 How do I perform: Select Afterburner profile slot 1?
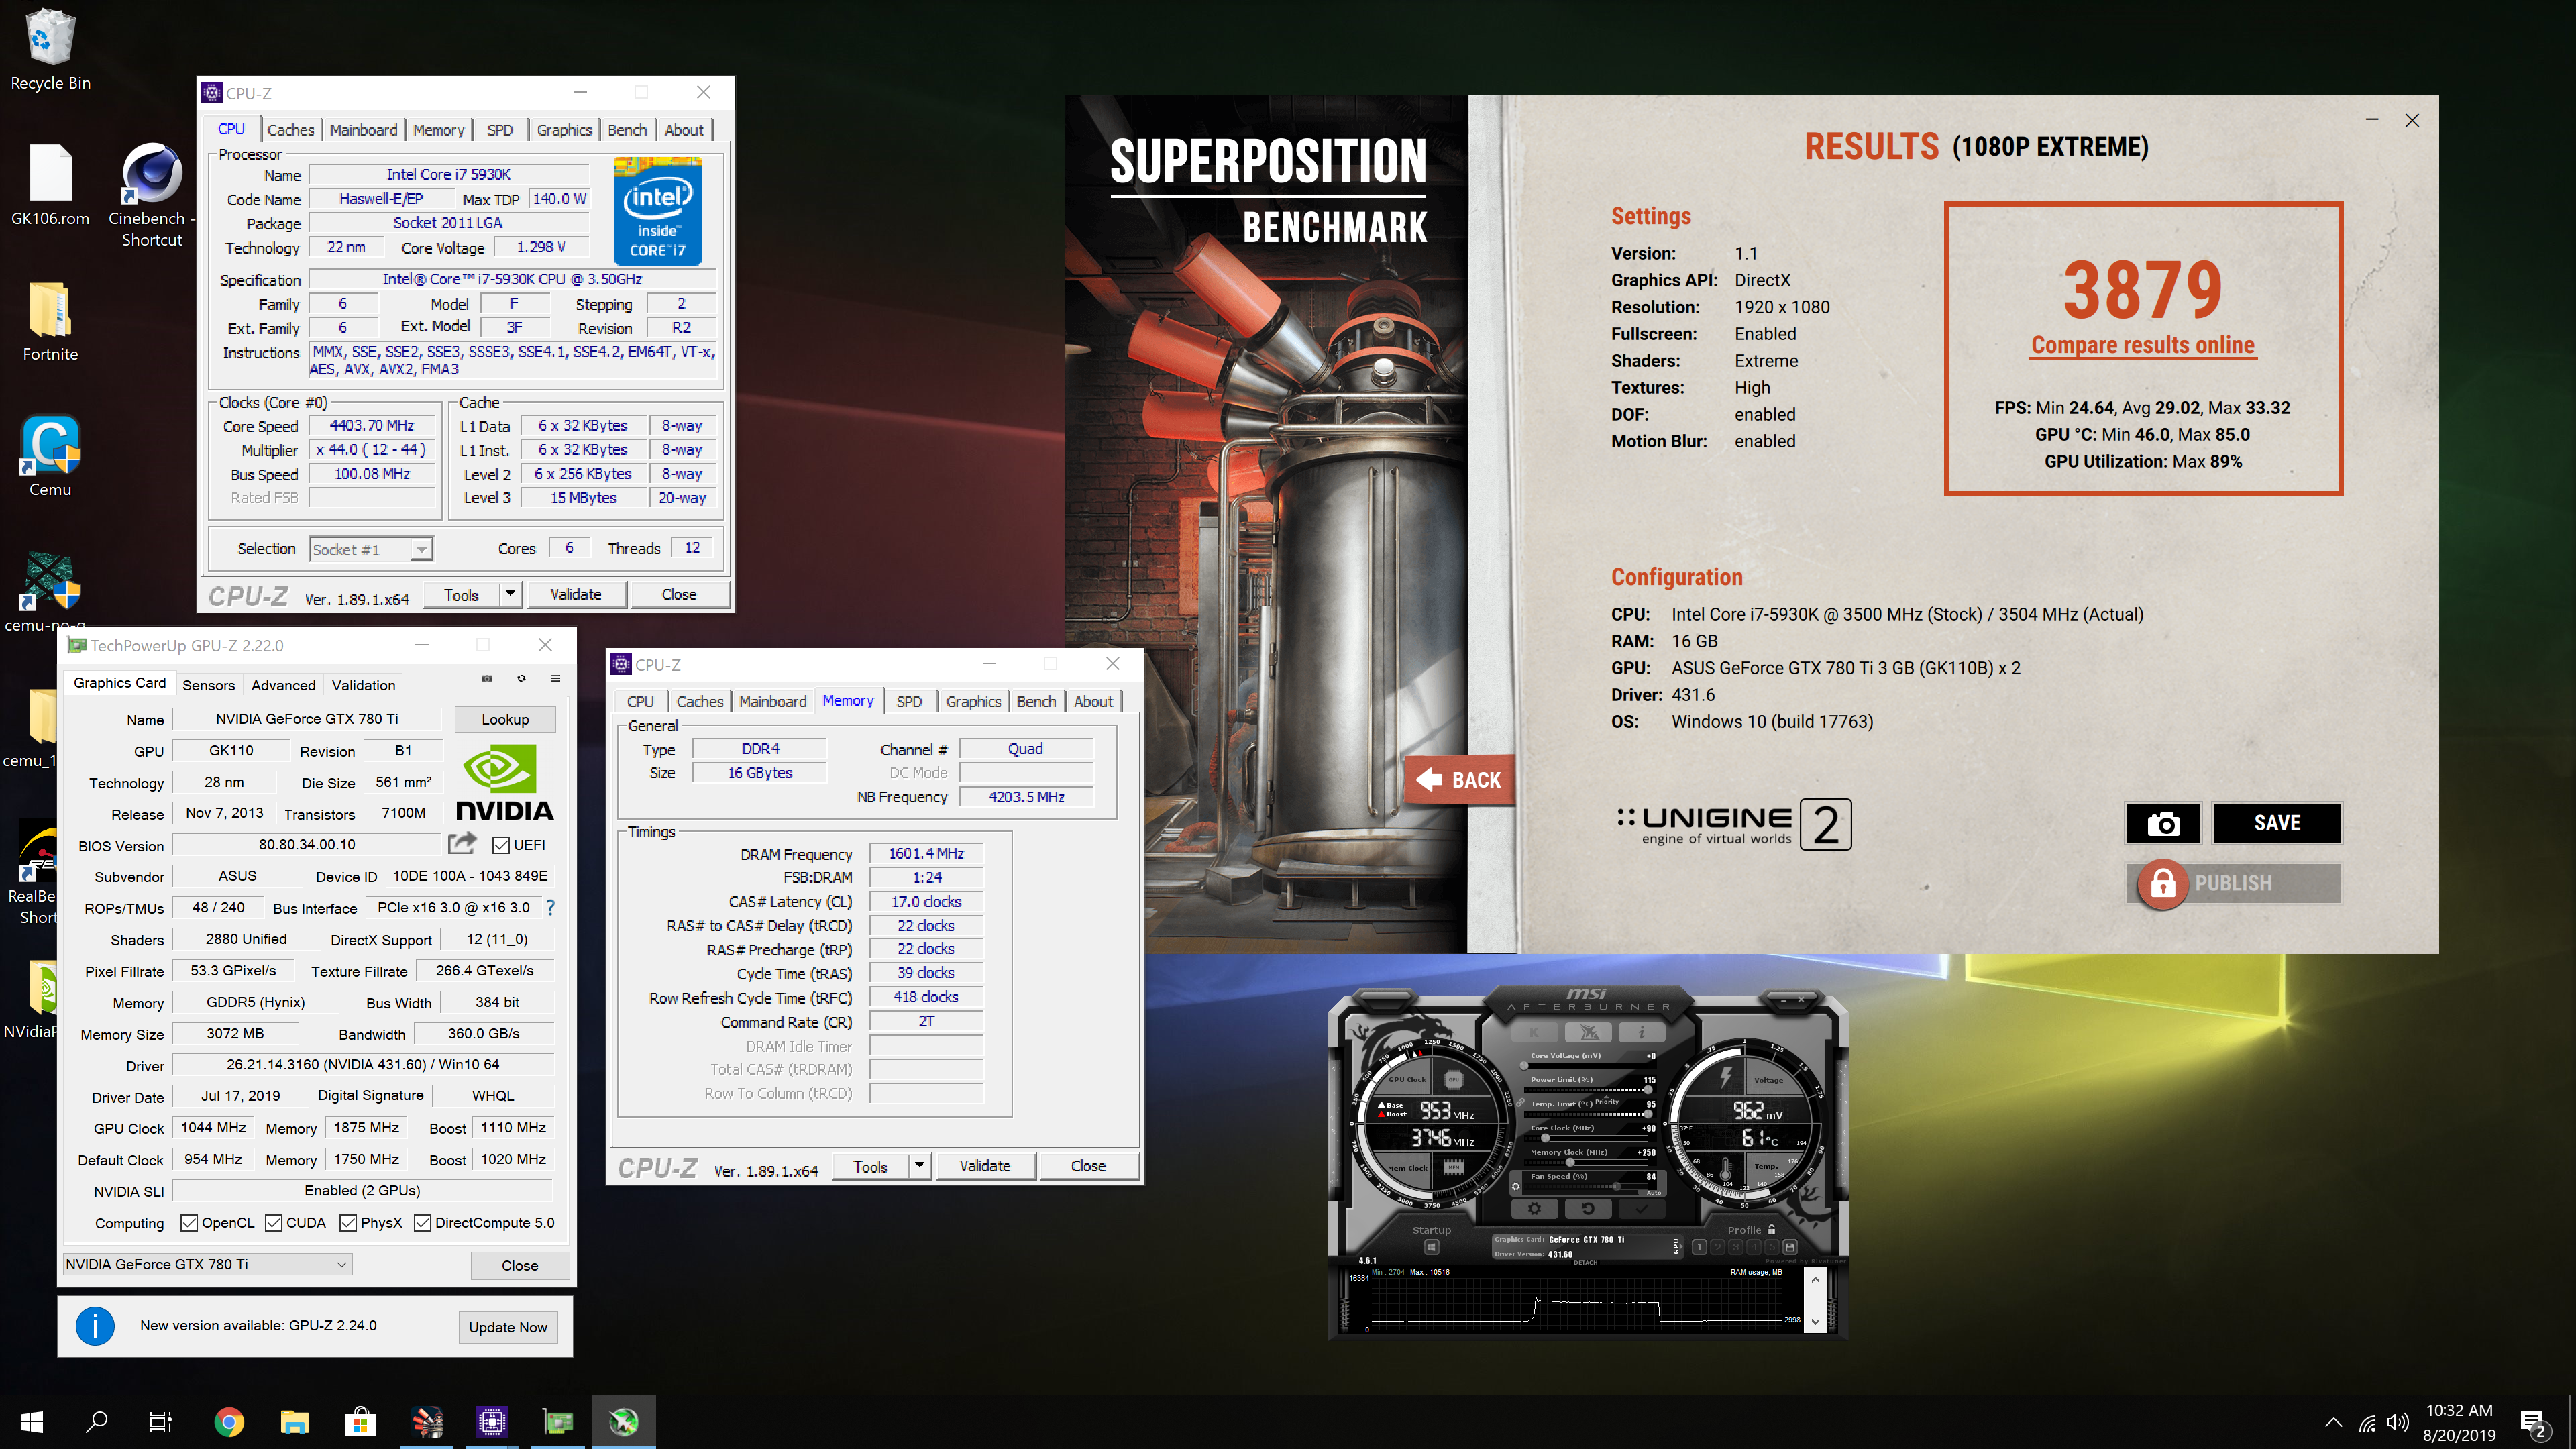tap(1700, 1247)
